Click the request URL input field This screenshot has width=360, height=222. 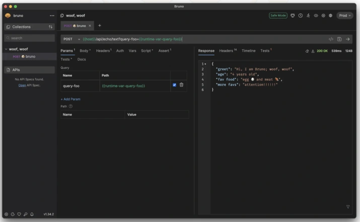point(204,39)
